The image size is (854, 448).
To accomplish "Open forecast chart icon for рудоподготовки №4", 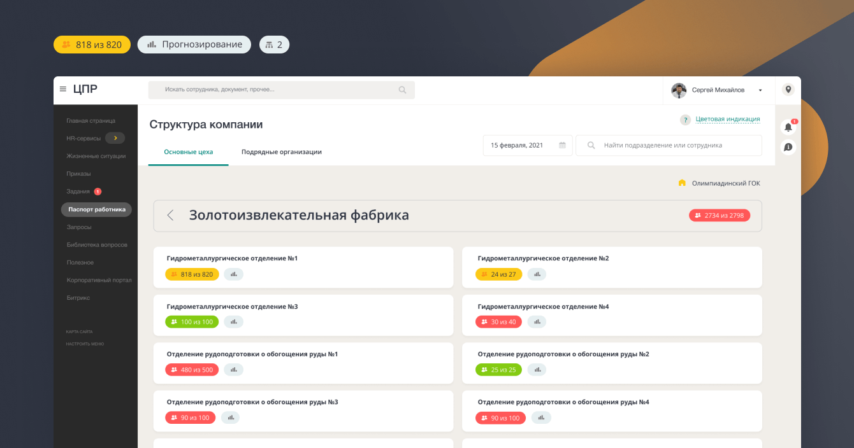I will 541,417.
